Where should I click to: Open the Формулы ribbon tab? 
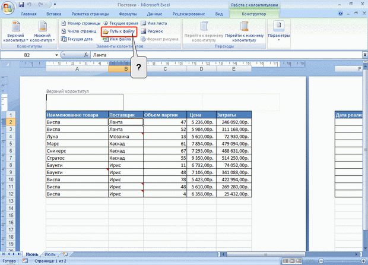point(128,14)
